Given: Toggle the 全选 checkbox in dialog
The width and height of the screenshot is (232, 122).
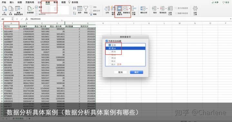Looking at the screenshot, I should pos(110,45).
